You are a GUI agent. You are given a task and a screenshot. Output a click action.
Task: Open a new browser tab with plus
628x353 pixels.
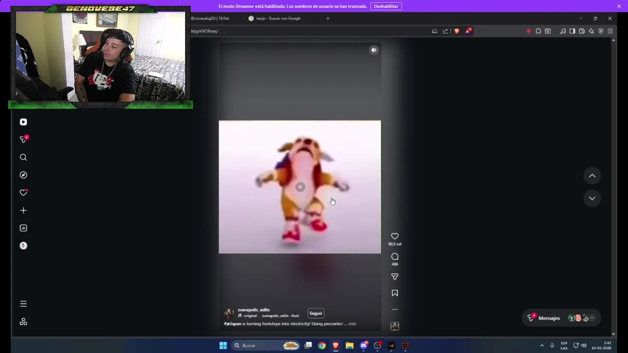pos(328,19)
